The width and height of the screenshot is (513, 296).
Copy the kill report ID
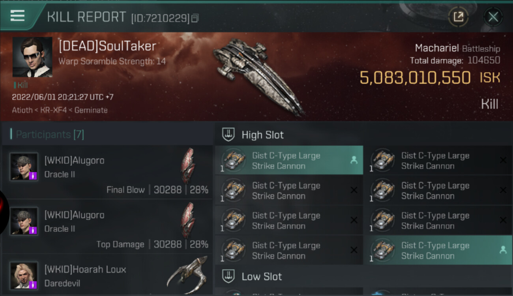pyautogui.click(x=195, y=18)
